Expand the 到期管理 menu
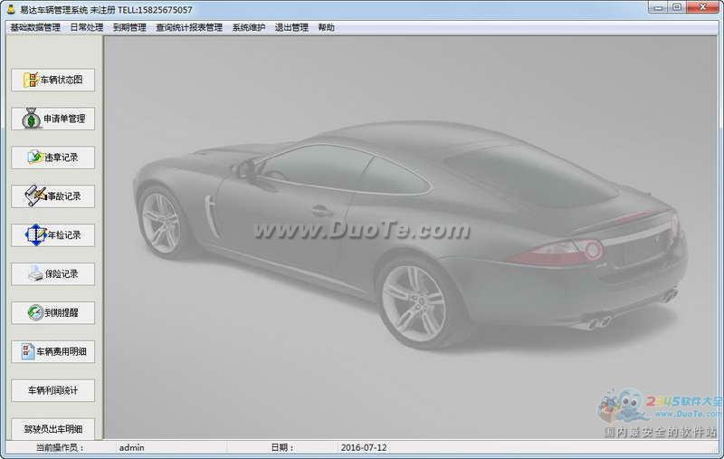724x459 pixels. pyautogui.click(x=129, y=27)
